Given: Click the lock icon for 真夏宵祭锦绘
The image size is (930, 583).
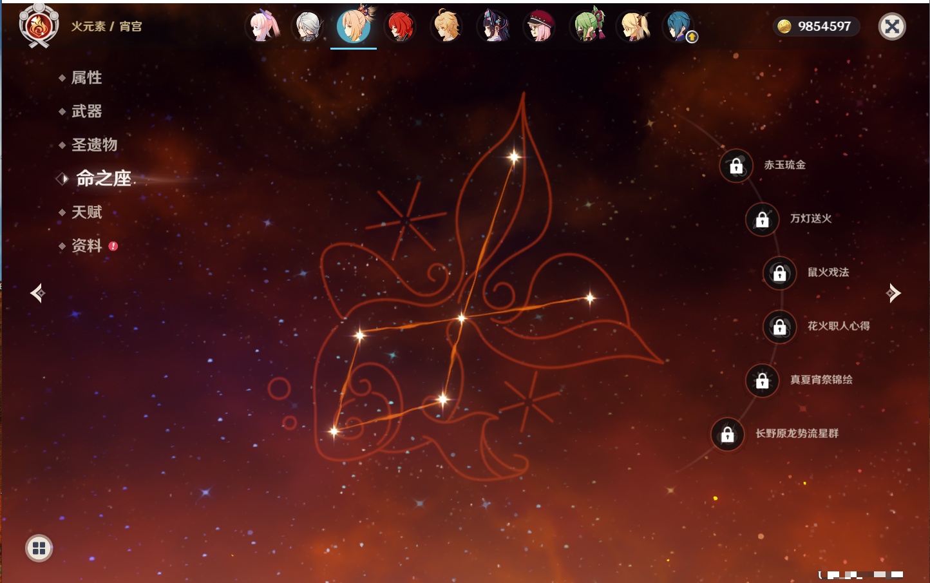Looking at the screenshot, I should point(763,381).
